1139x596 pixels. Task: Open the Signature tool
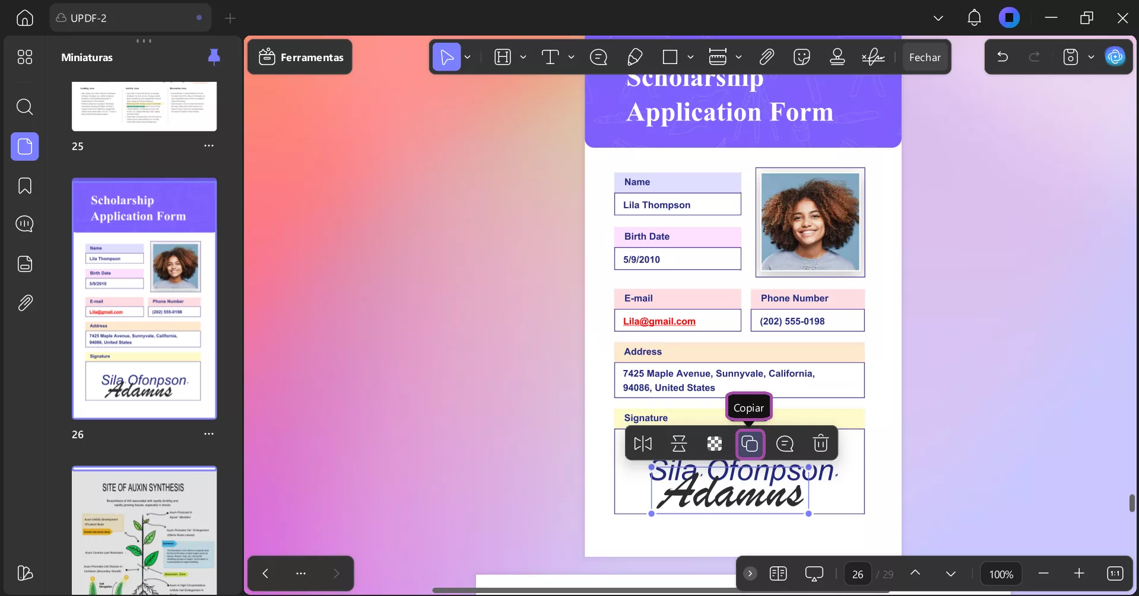[x=873, y=57]
